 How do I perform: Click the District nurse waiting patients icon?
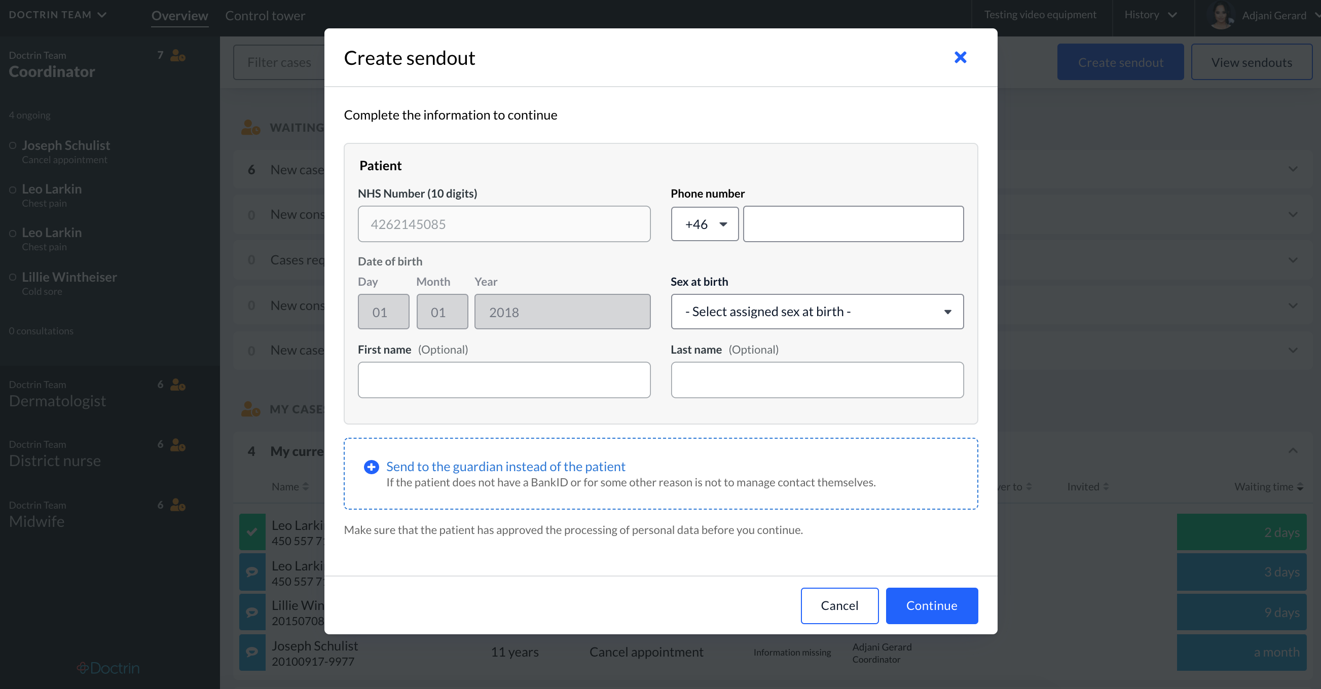[x=177, y=444]
